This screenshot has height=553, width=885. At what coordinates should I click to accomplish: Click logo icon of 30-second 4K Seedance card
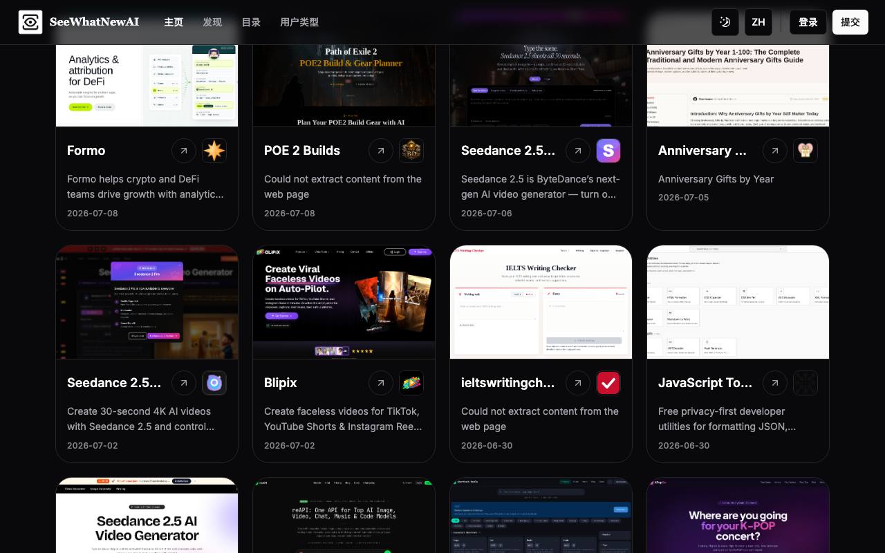(x=214, y=383)
